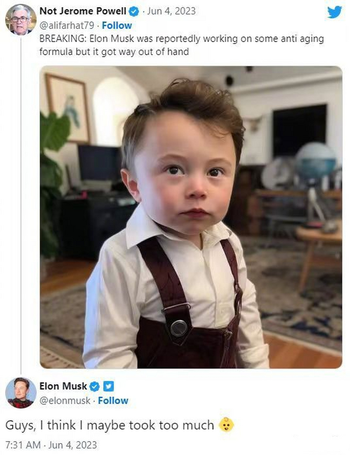
Task: Open the top "Jun 4, 2023" date link
Action: click(171, 11)
